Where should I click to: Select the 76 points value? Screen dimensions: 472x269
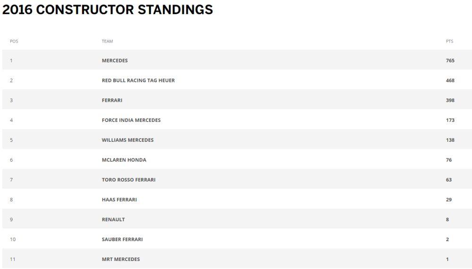click(x=448, y=160)
